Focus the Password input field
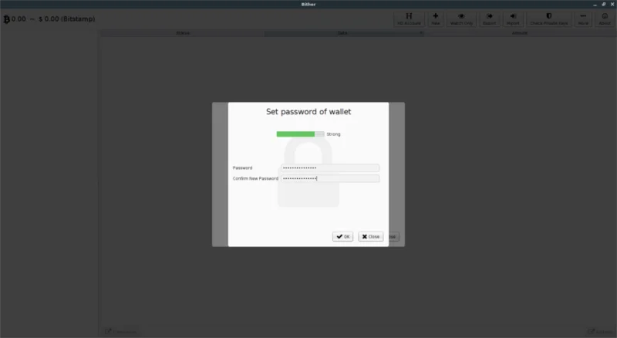The height and width of the screenshot is (338, 617). tap(330, 167)
